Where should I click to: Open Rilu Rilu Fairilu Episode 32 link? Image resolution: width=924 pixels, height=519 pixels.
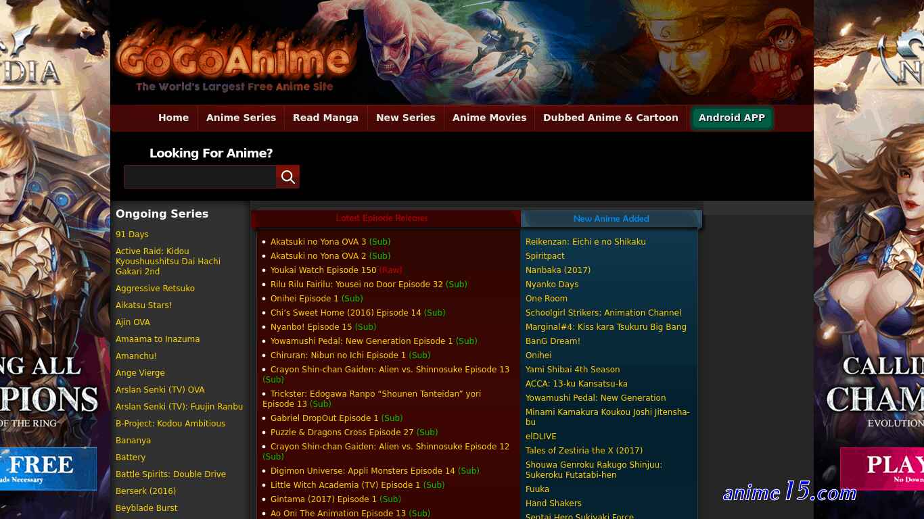coord(356,284)
